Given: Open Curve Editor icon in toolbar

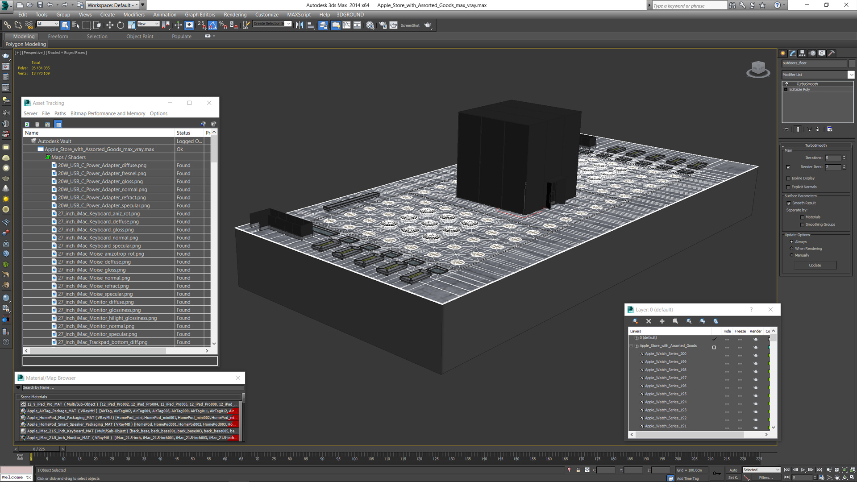Looking at the screenshot, I should (346, 25).
